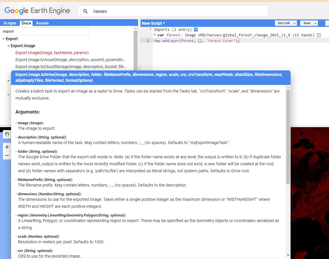Switch to the Assets tab
329x259 pixels.
(x=42, y=23)
